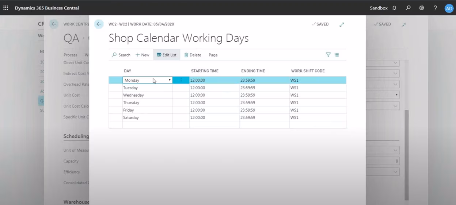
Task: Select the Wednesday row day cell
Action: (147, 95)
